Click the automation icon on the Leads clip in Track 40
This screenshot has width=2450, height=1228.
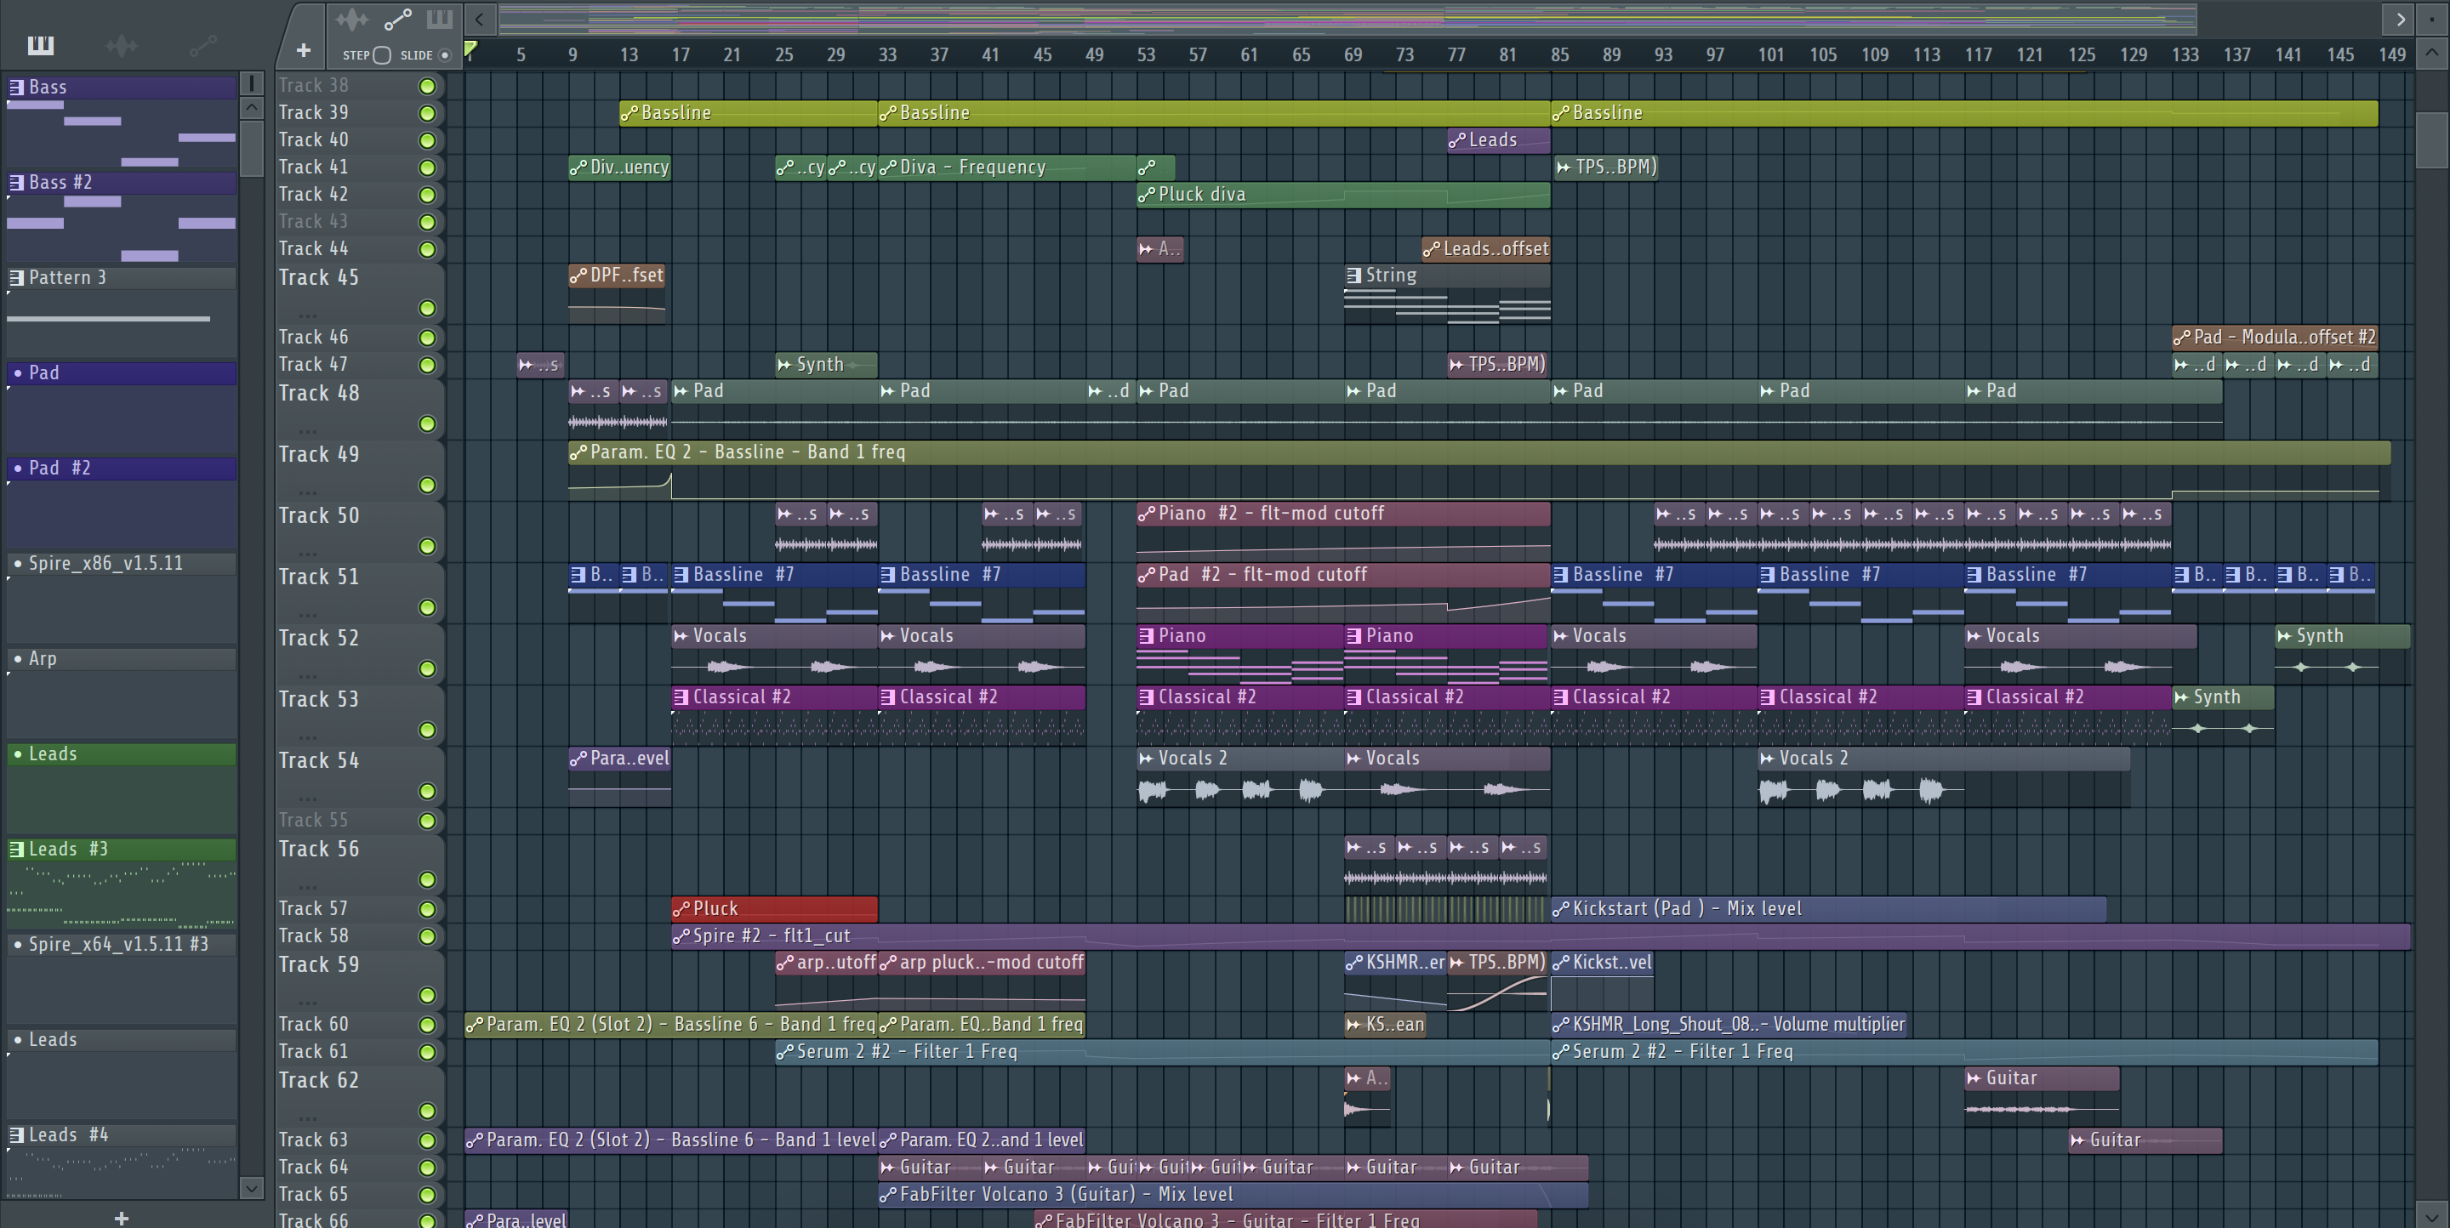click(1457, 140)
